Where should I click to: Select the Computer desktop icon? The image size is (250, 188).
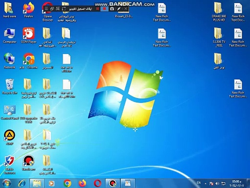click(10, 36)
